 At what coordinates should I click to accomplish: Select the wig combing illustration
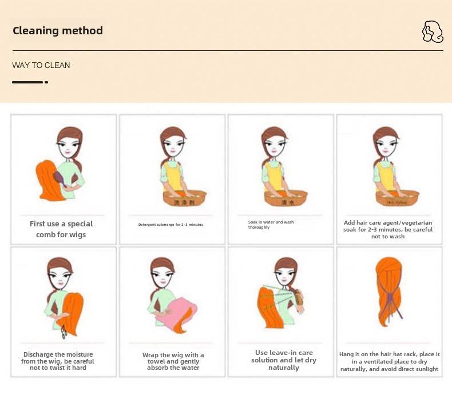(60, 163)
